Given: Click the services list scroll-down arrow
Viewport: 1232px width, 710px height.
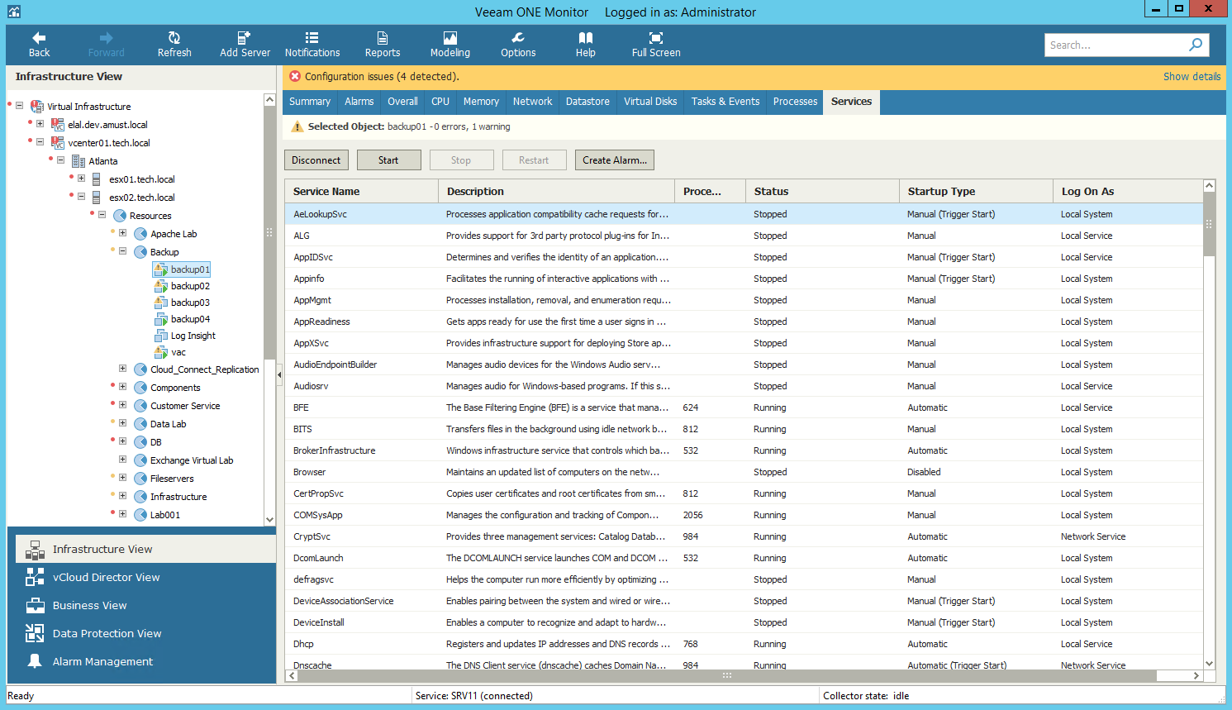Looking at the screenshot, I should (x=1210, y=663).
